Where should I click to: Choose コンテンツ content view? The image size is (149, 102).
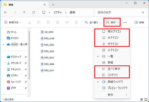pos(112,75)
